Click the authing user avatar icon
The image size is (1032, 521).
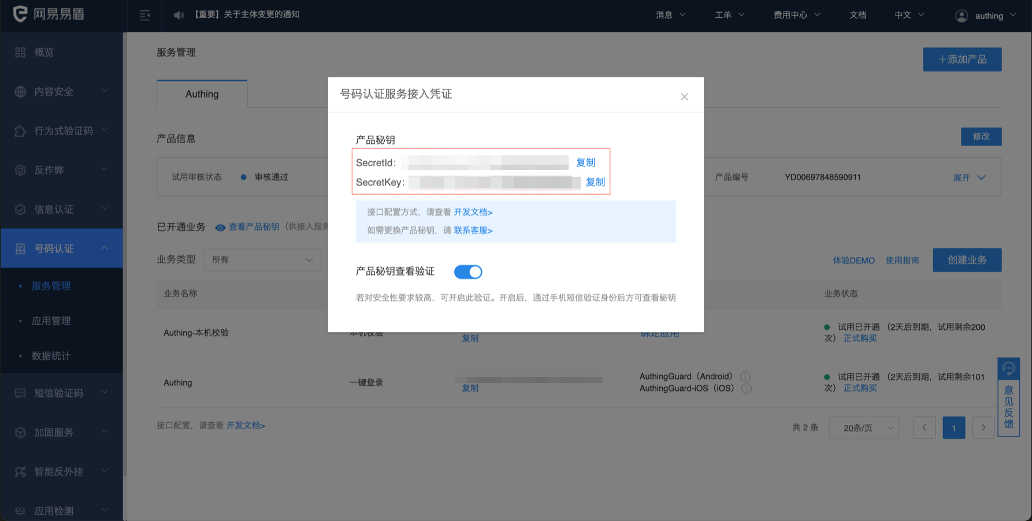(x=962, y=16)
